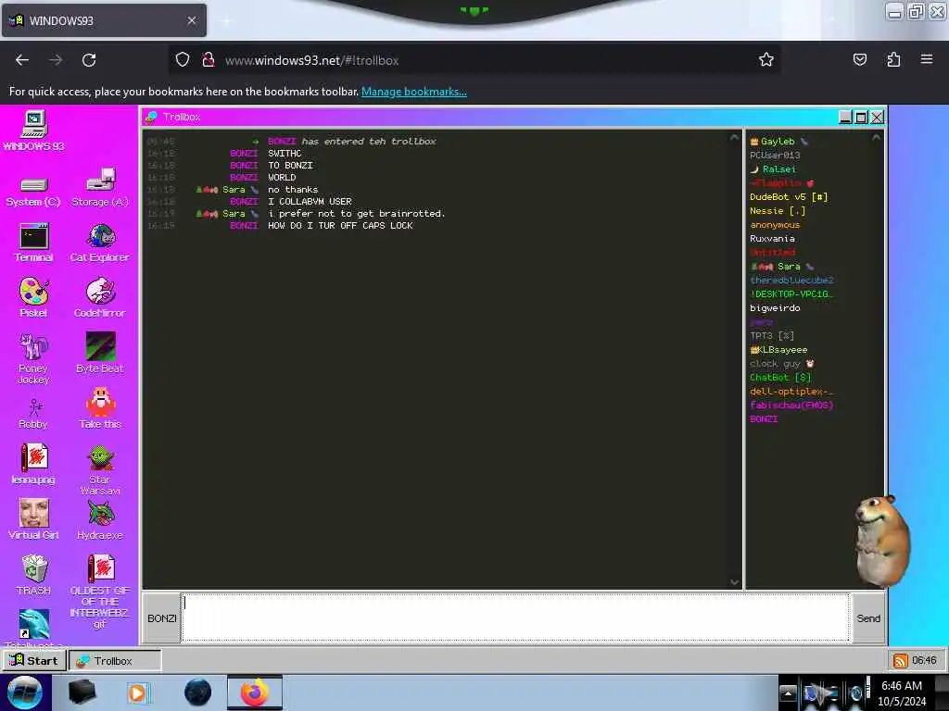This screenshot has height=711, width=949.
Task: Open the lenna.png image file
Action: point(33,465)
